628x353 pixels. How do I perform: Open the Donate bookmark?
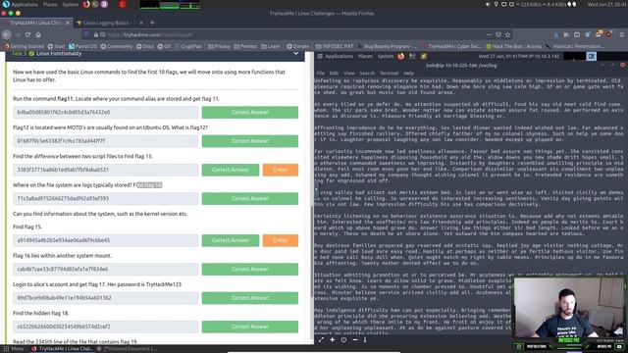tap(298, 46)
